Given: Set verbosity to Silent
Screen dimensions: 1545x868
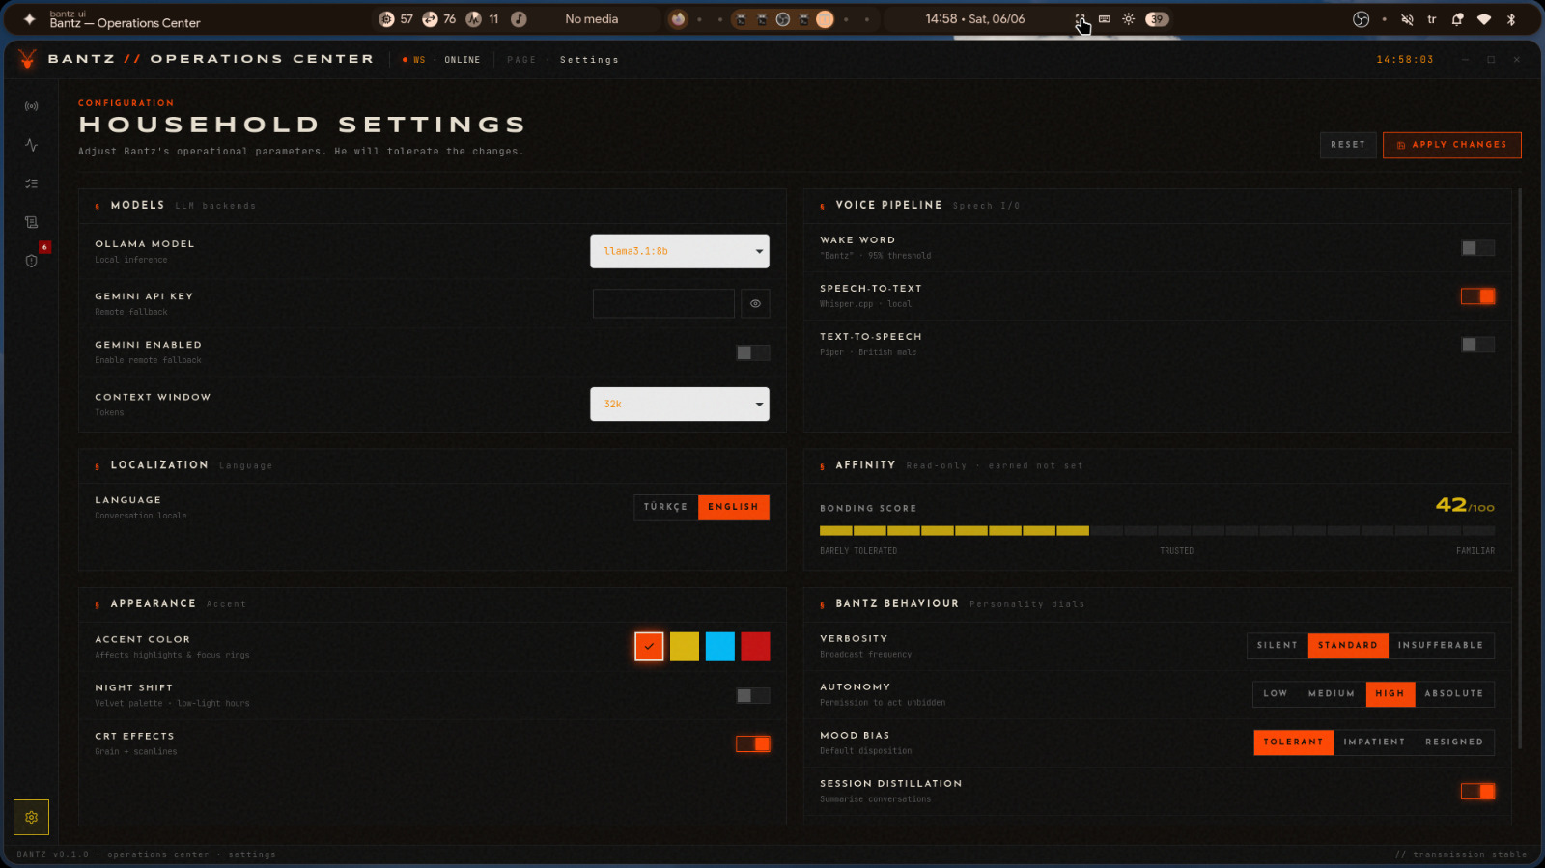Looking at the screenshot, I should pos(1278,645).
